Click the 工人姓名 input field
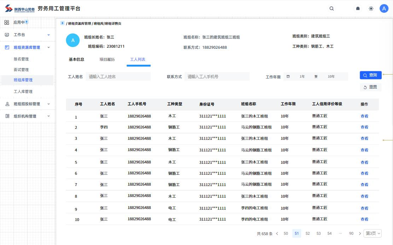This screenshot has width=393, height=245. 118,77
